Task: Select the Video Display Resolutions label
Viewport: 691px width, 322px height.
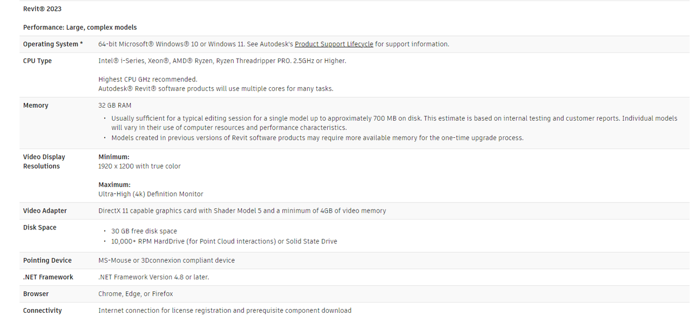Action: pyautogui.click(x=44, y=162)
